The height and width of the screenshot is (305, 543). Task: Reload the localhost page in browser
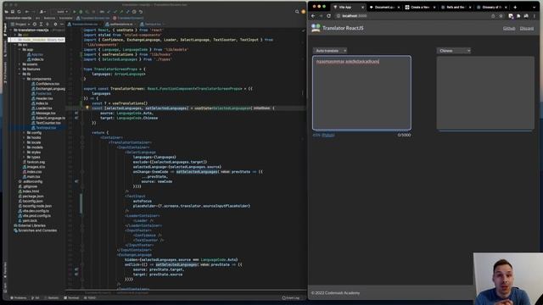(328, 16)
